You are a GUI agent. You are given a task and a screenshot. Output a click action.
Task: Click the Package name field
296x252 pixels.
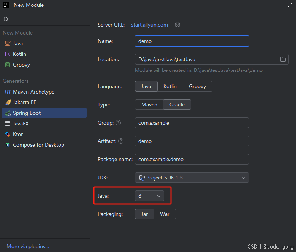192,159
